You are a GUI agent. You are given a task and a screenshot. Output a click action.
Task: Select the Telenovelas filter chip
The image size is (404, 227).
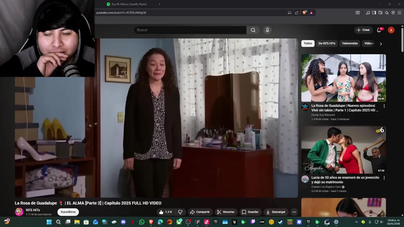(350, 44)
